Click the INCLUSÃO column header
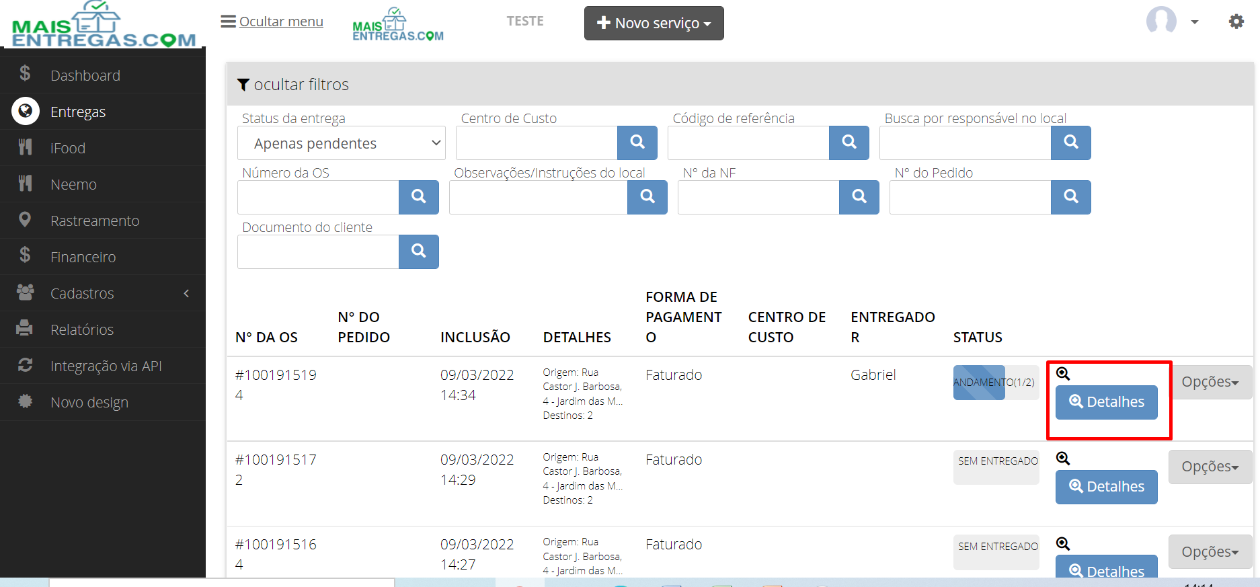 tap(475, 338)
